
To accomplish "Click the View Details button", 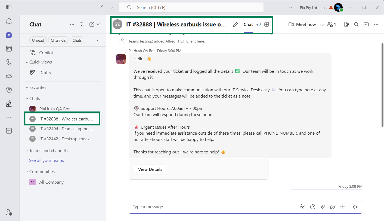I will click(x=150, y=169).
